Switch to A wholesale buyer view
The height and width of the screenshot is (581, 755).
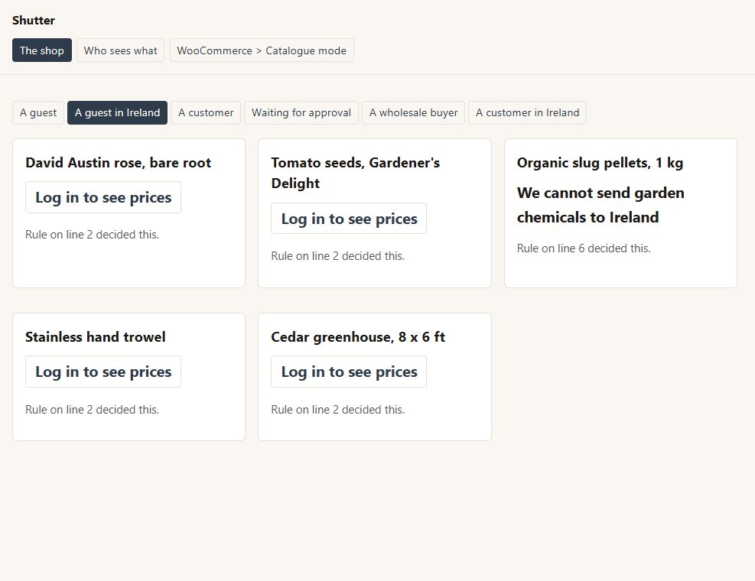tap(413, 112)
